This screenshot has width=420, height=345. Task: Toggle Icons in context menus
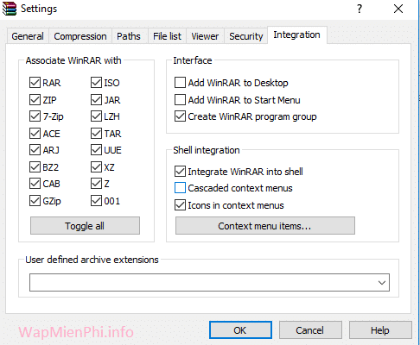(180, 205)
